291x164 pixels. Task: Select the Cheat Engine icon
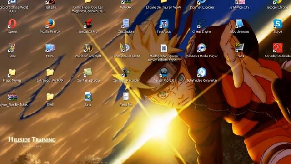coord(202,24)
